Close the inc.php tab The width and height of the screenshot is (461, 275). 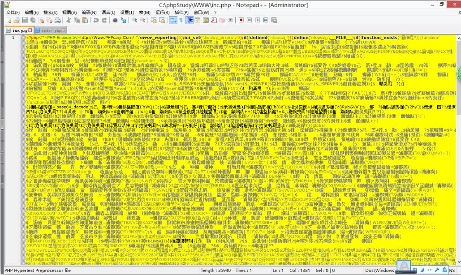point(30,30)
